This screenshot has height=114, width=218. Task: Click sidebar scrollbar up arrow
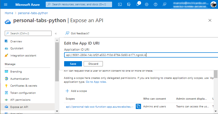[x=57, y=40]
